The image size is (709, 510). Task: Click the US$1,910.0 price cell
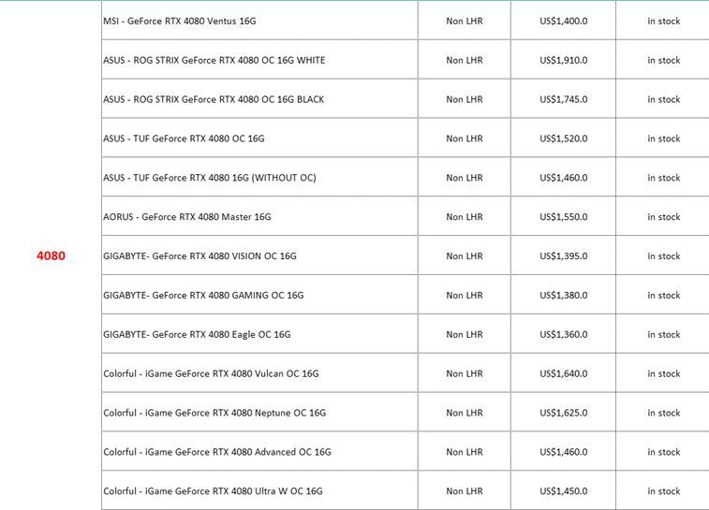click(564, 60)
